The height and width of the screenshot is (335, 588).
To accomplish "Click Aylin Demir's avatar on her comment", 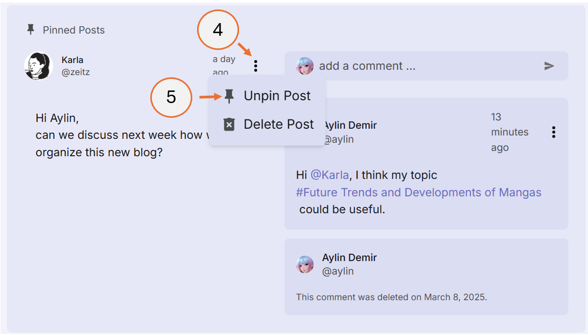I will (x=306, y=131).
